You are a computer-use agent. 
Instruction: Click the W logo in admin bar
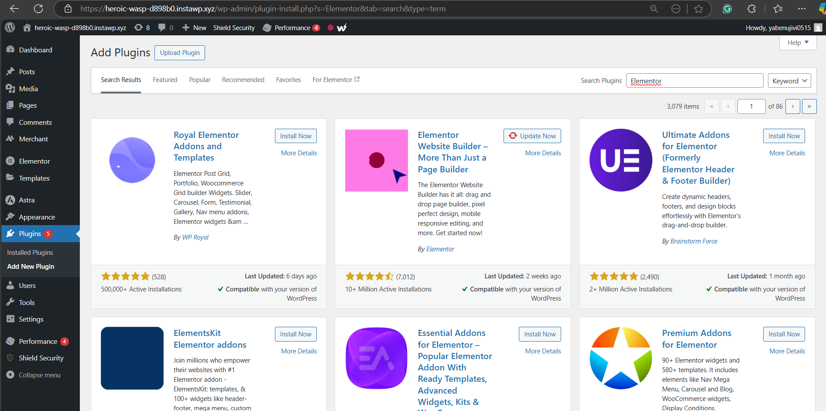click(342, 27)
